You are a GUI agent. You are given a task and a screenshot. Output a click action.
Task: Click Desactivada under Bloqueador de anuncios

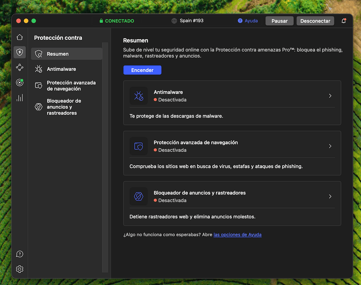(172, 200)
